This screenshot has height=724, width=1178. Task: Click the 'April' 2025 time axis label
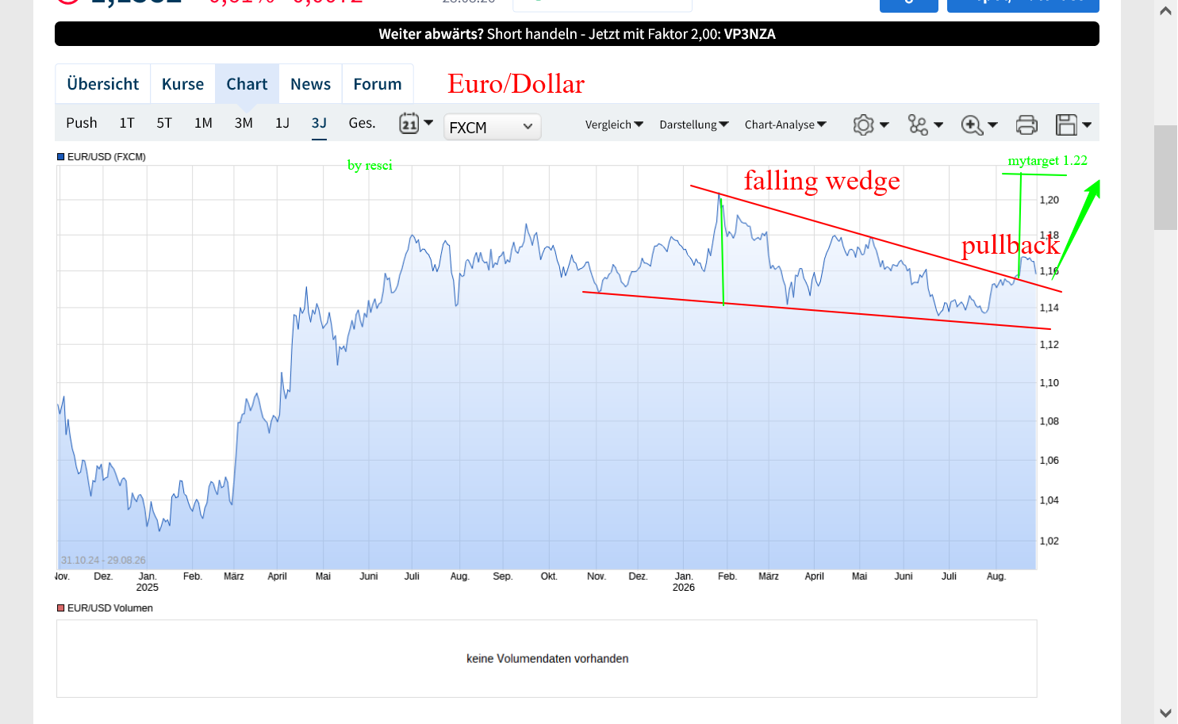tap(277, 577)
